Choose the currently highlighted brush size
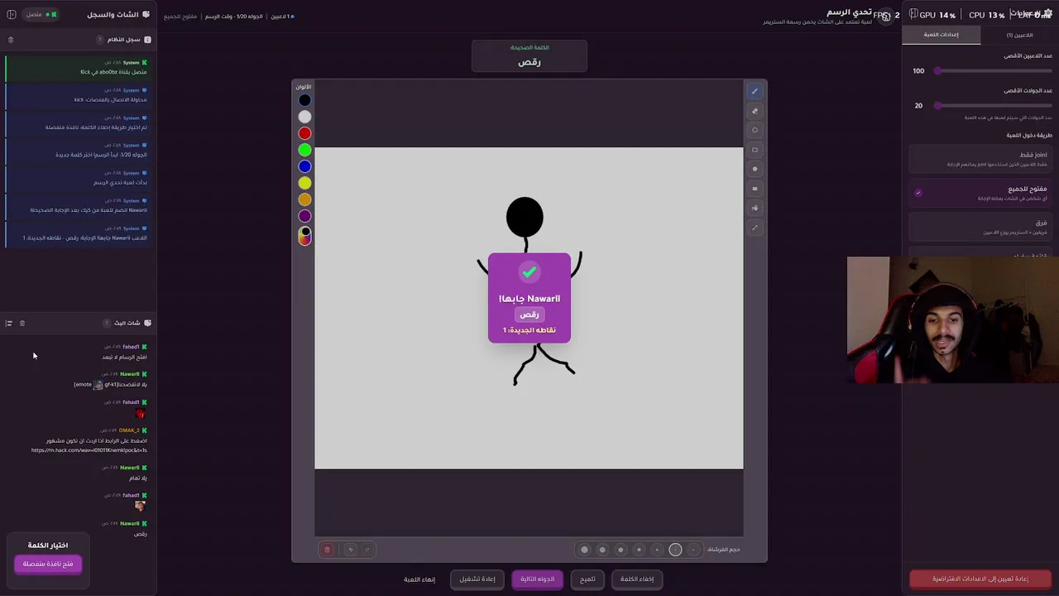This screenshot has height=596, width=1059. coord(675,550)
